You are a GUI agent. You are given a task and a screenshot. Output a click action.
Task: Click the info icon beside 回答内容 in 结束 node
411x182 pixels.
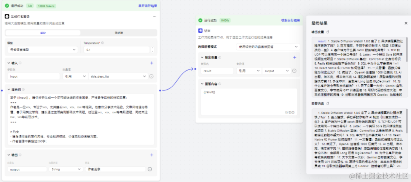220,84
